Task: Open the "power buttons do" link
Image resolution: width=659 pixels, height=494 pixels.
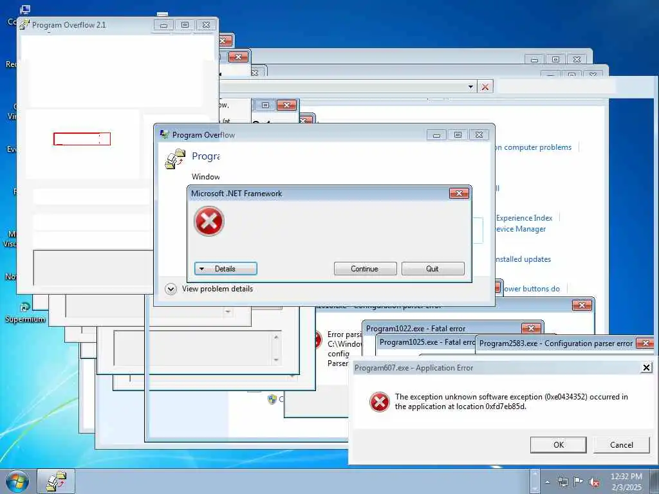Action: 532,289
